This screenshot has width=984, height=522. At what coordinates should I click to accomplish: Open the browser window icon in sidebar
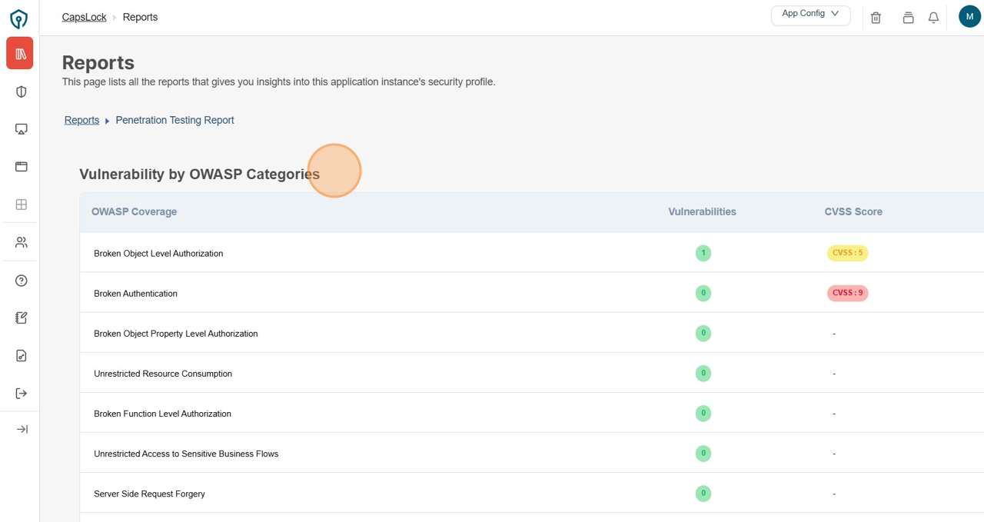[22, 167]
